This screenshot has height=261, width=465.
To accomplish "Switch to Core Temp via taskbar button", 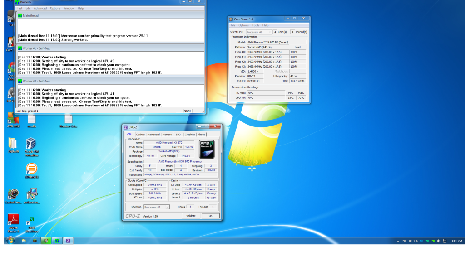I will (46, 241).
